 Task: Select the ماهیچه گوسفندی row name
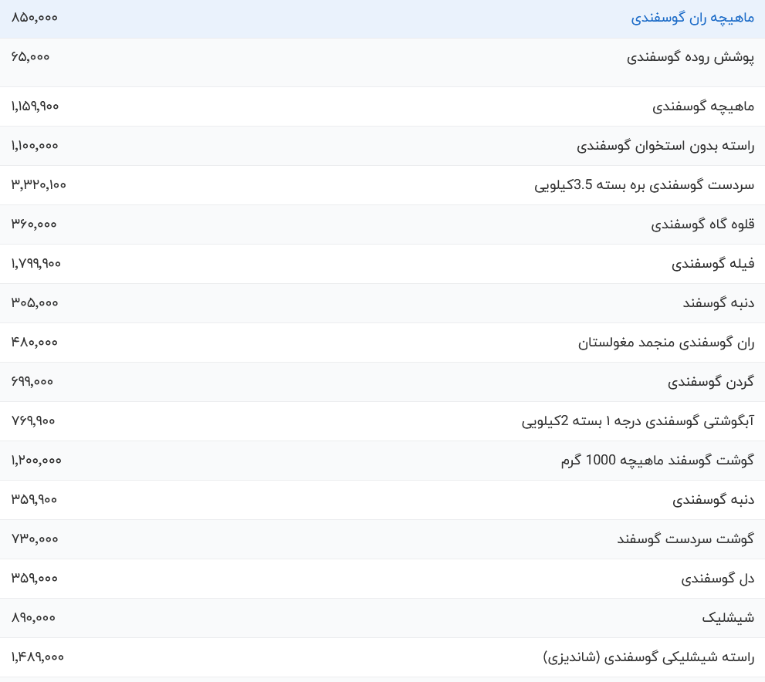(703, 106)
